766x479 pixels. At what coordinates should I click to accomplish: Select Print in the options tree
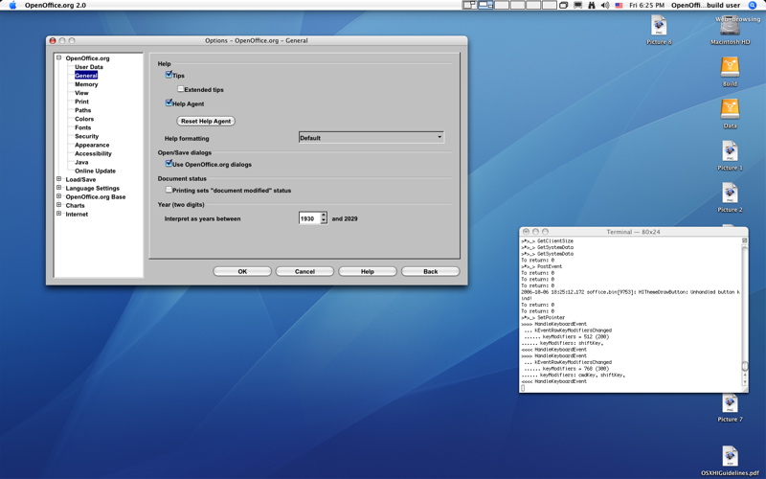[x=81, y=102]
